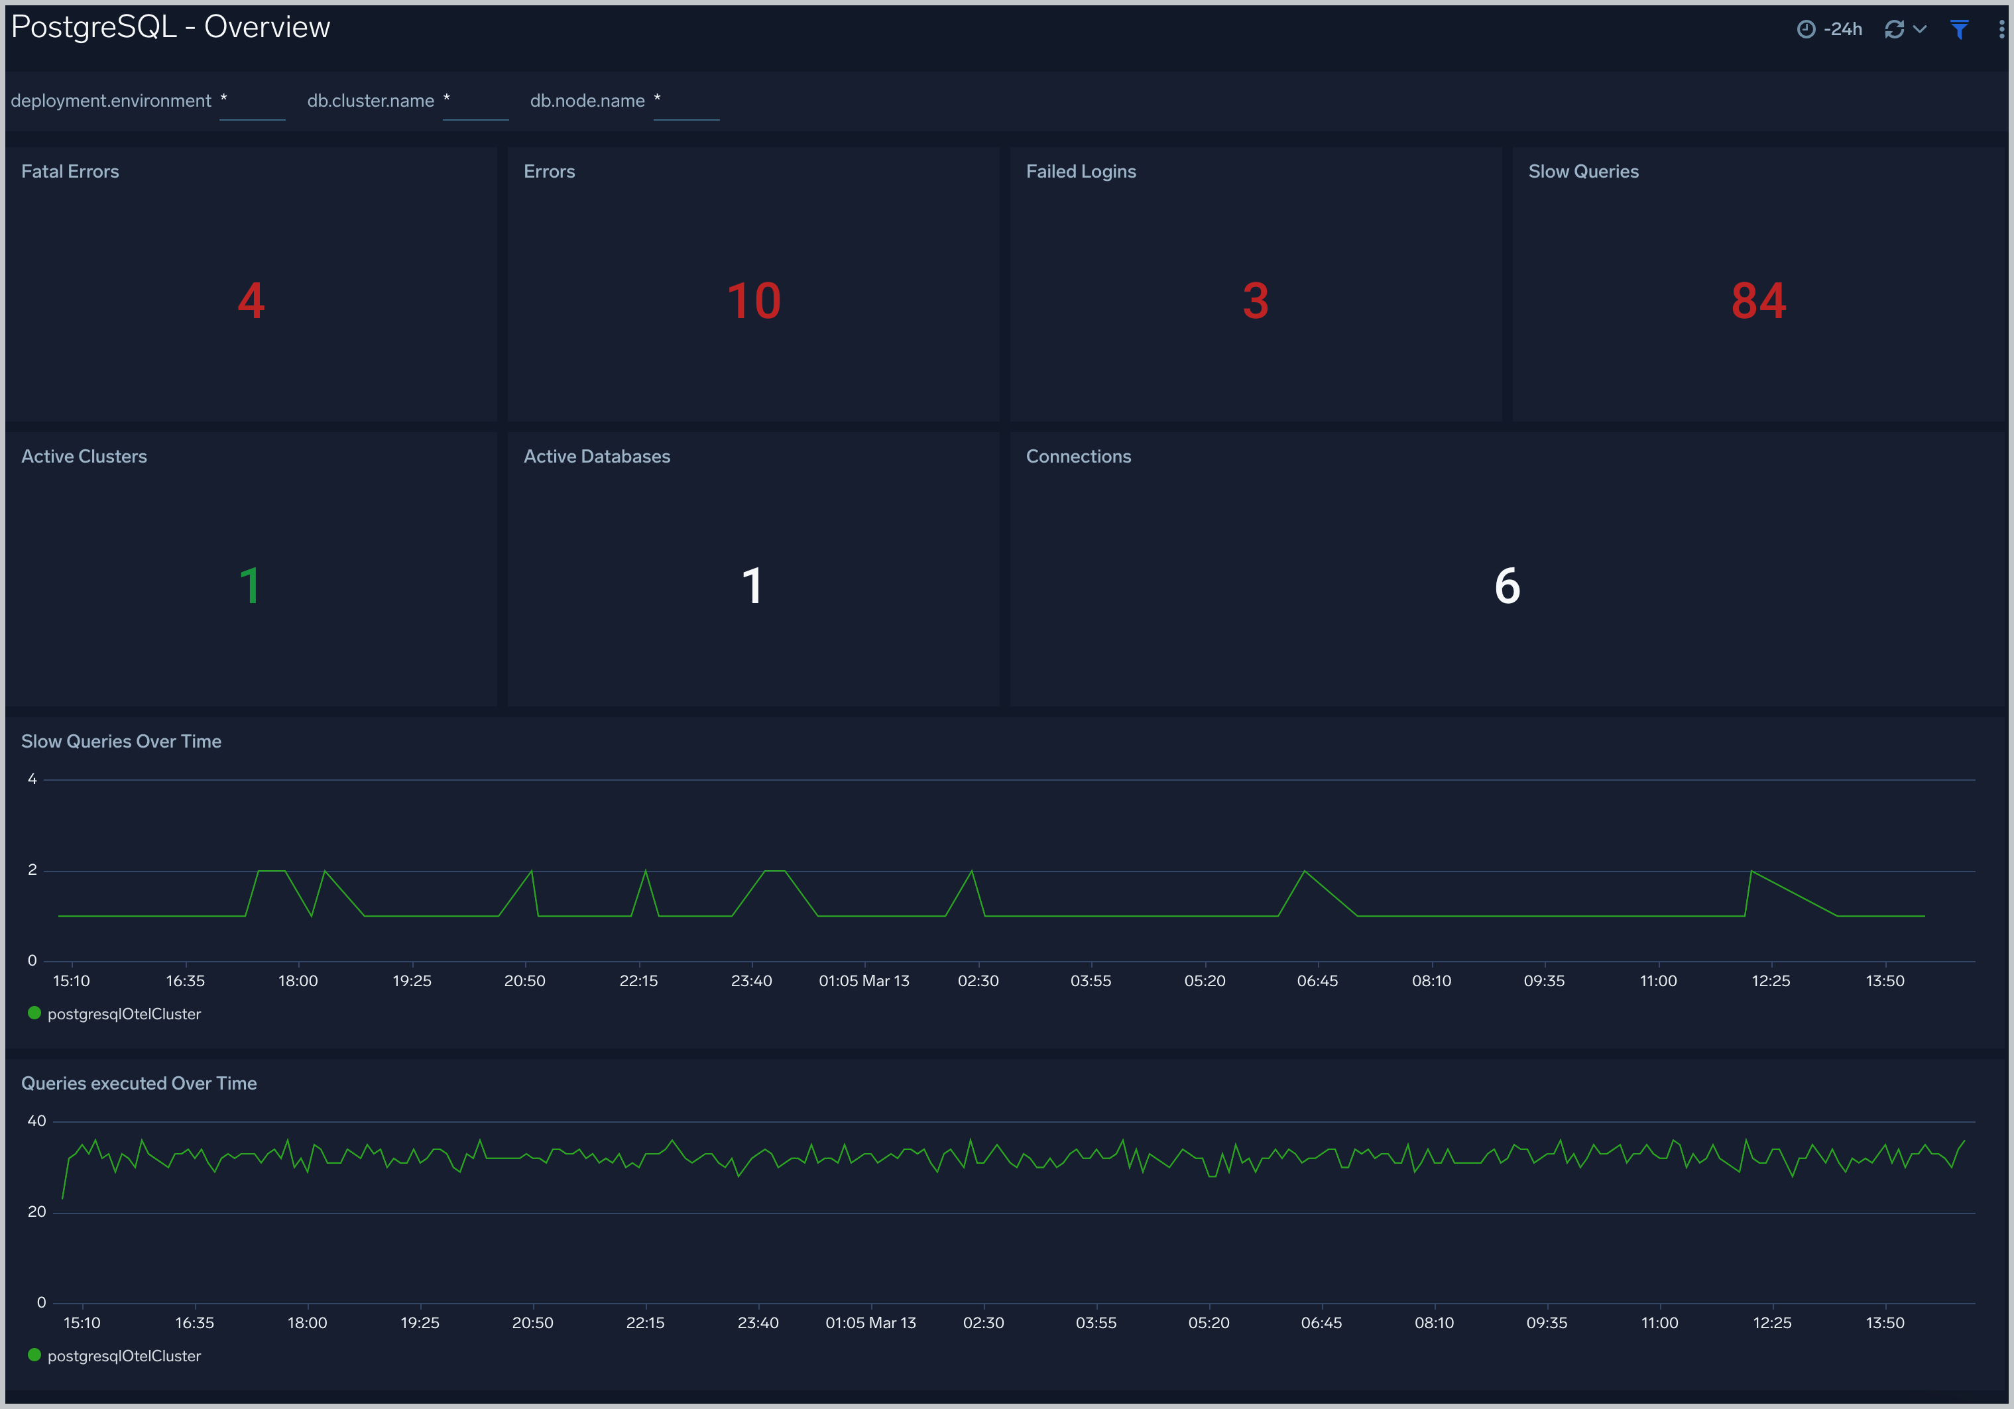Click the Slow Queries value 84
This screenshot has height=1409, width=2014.
[x=1758, y=301]
